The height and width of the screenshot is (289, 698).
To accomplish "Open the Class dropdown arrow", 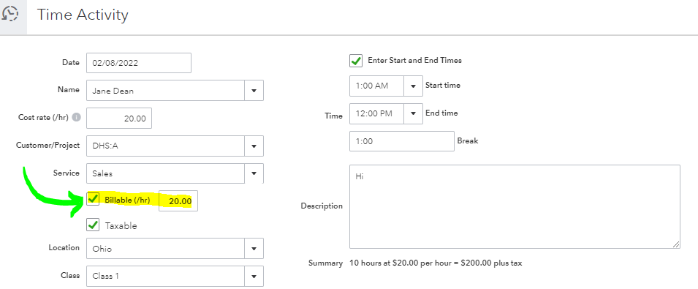I will point(254,276).
